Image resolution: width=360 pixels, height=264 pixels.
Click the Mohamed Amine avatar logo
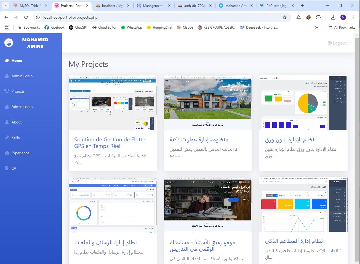click(x=9, y=43)
